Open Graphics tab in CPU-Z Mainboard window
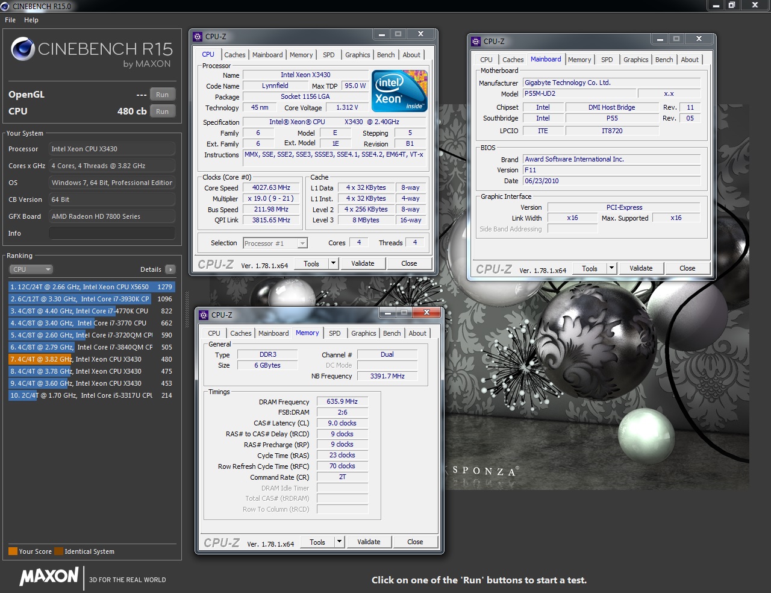 pyautogui.click(x=636, y=60)
